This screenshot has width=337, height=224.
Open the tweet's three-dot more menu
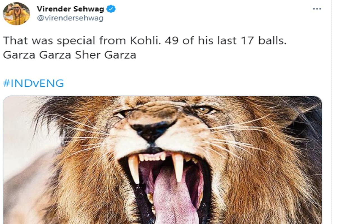click(x=317, y=9)
